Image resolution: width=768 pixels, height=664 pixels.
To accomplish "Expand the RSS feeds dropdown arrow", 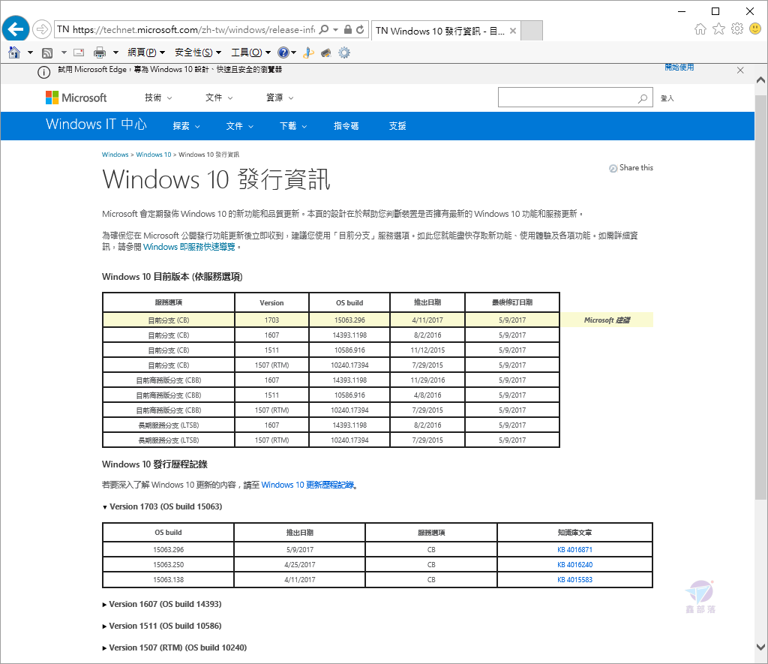I will 64,53.
